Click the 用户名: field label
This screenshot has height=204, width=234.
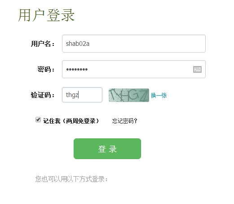43,44
